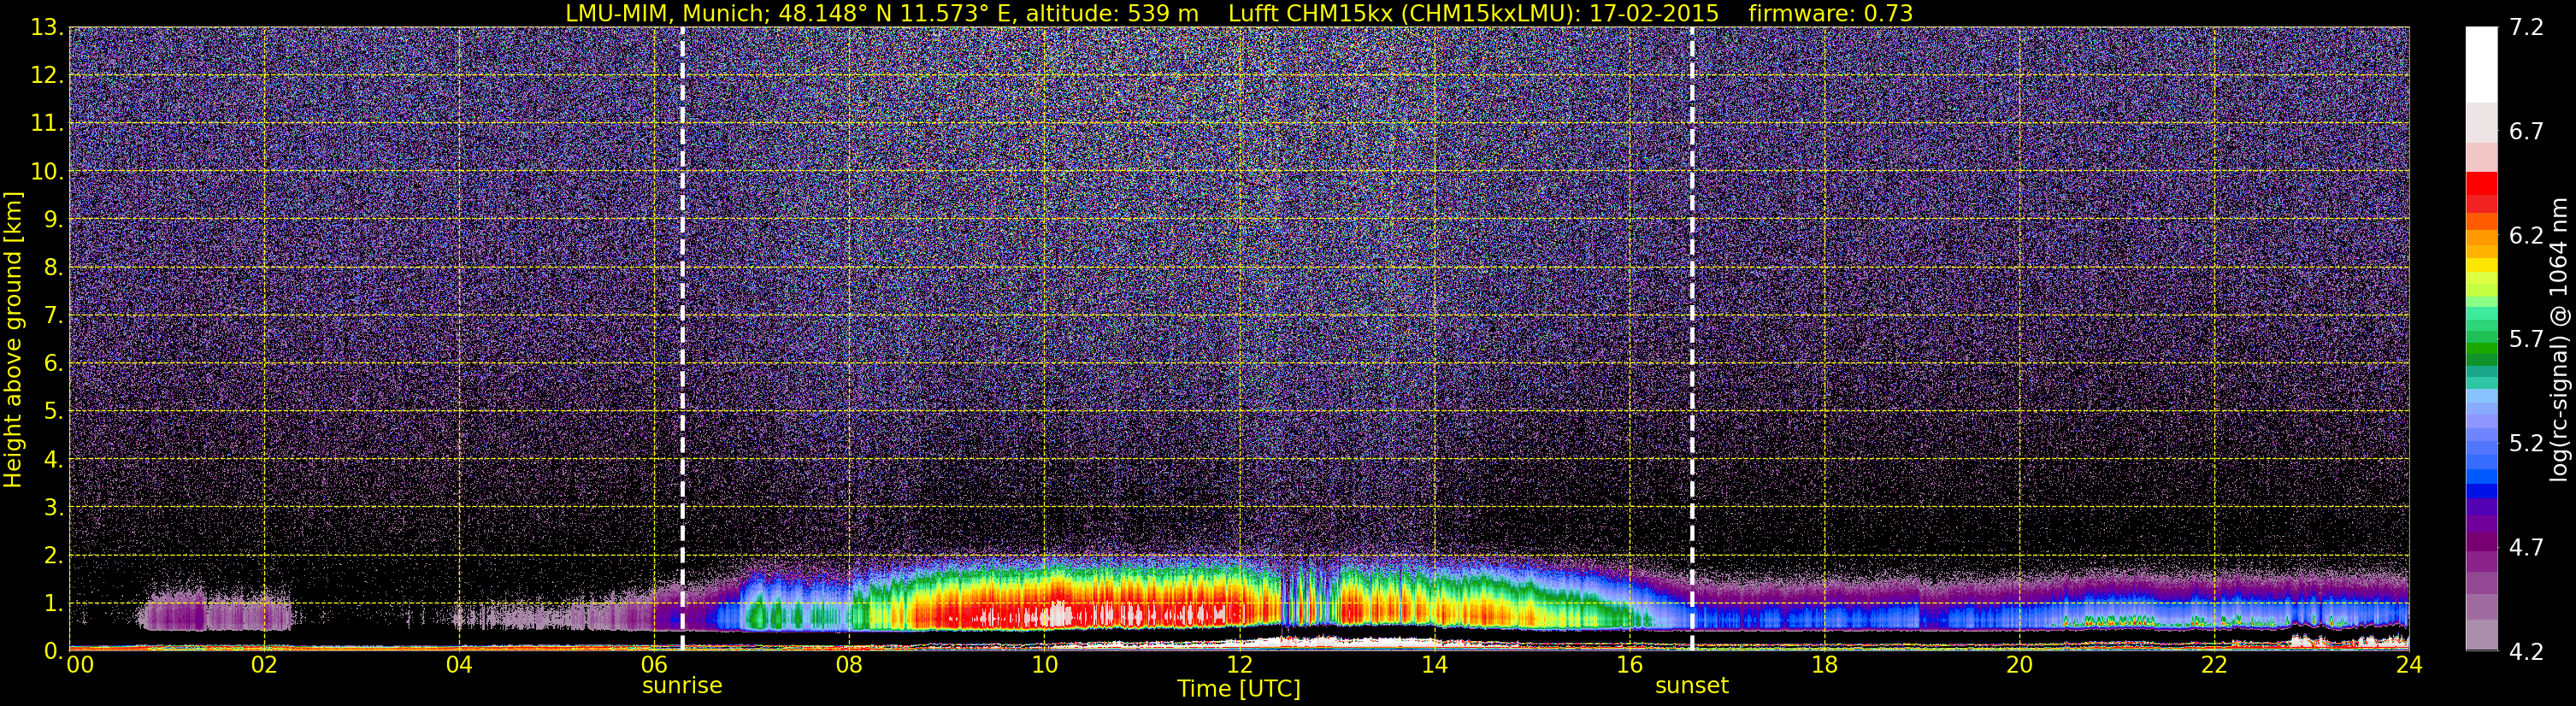The height and width of the screenshot is (706, 2576).
Task: Click the colorbar tick value 7.2
Action: [x=2526, y=27]
